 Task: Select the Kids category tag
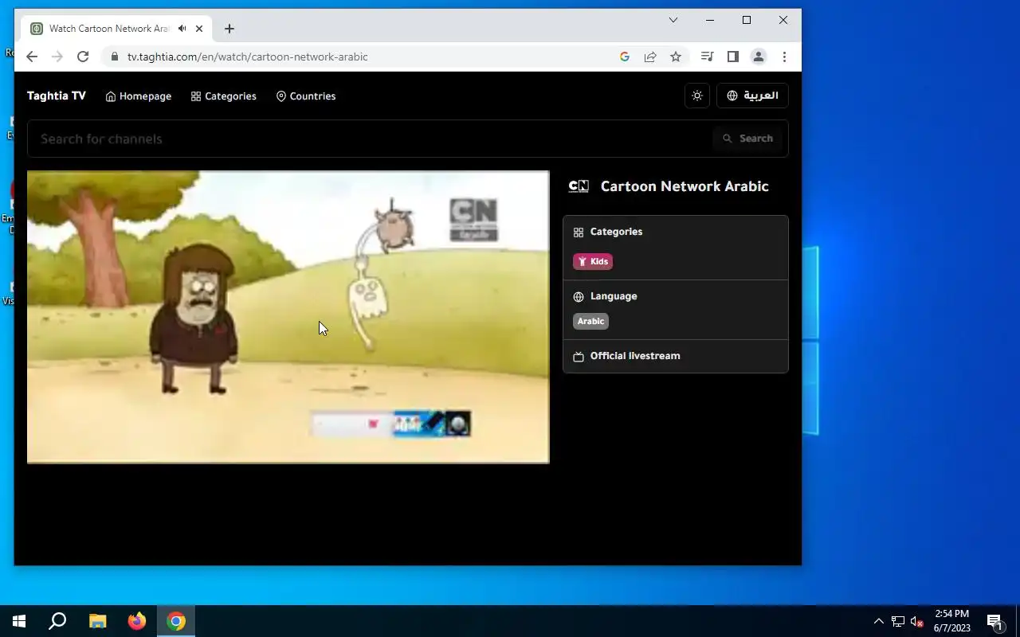pos(593,261)
